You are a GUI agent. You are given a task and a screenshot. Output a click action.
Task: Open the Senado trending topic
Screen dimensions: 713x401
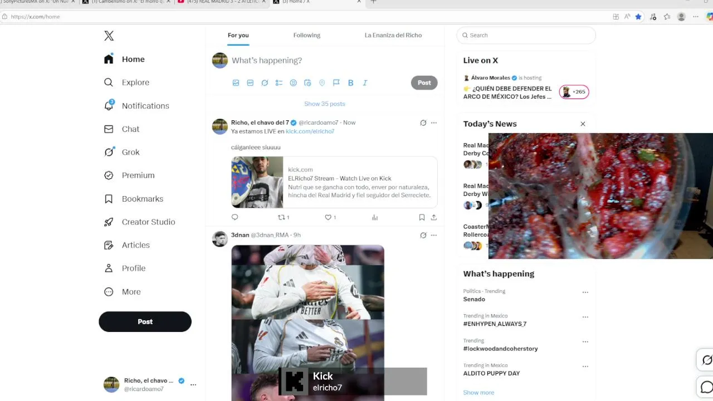point(474,299)
